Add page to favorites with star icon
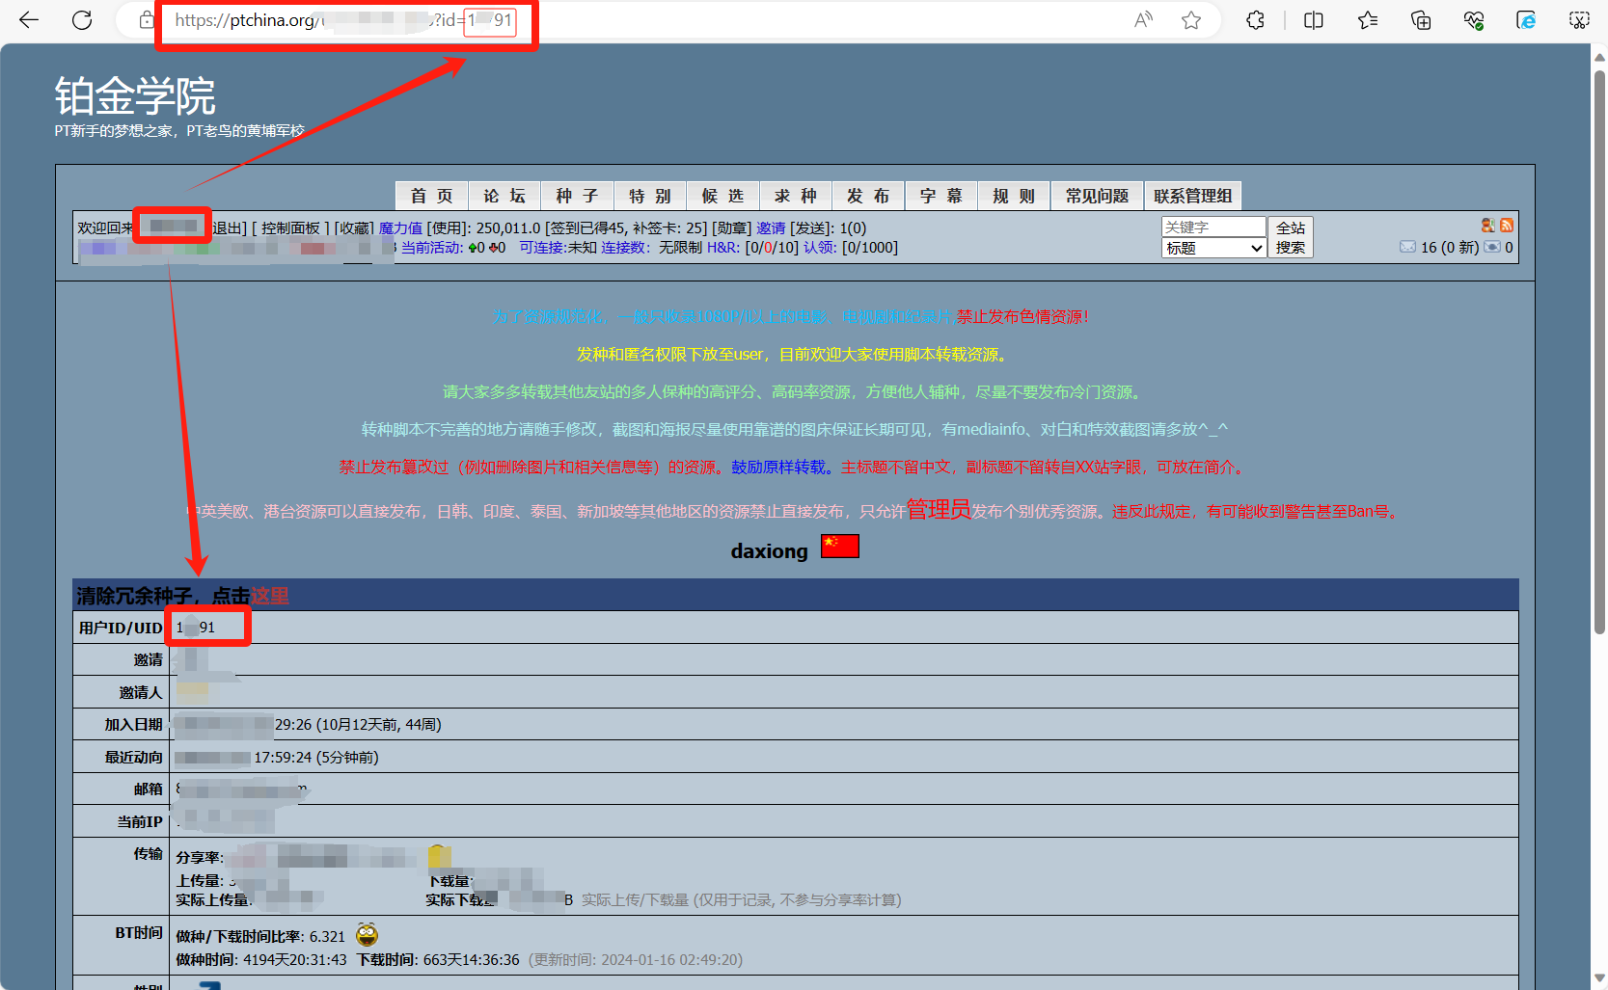The image size is (1608, 990). click(1191, 20)
